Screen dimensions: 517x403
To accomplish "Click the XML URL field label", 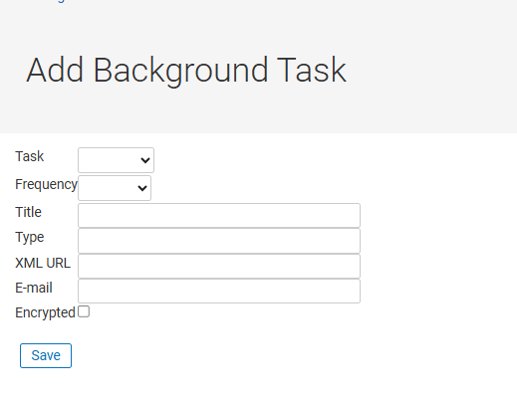I will [x=43, y=263].
